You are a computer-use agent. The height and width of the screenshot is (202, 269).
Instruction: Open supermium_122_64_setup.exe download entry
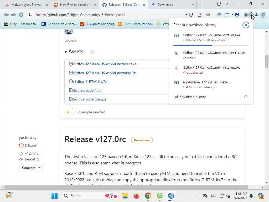[211, 85]
